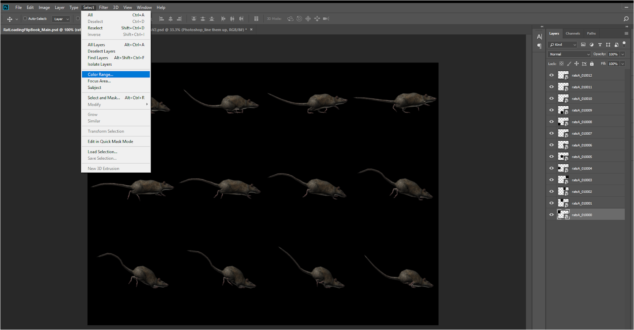Click Select and Mask menu entry
Screen dimensions: 634x330
pos(103,98)
